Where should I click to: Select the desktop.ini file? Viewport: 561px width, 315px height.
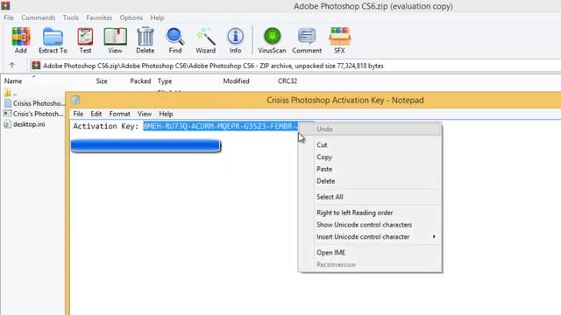(25, 124)
